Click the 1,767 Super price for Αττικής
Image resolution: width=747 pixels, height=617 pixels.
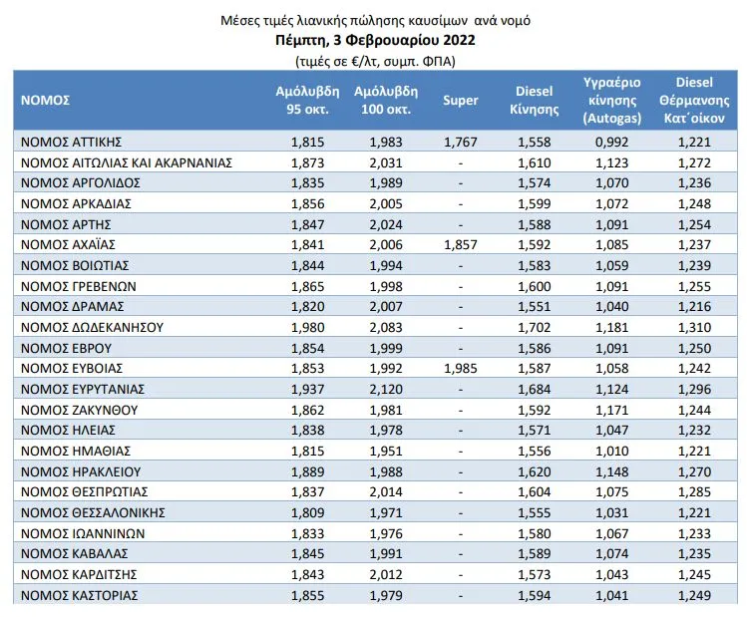point(460,143)
